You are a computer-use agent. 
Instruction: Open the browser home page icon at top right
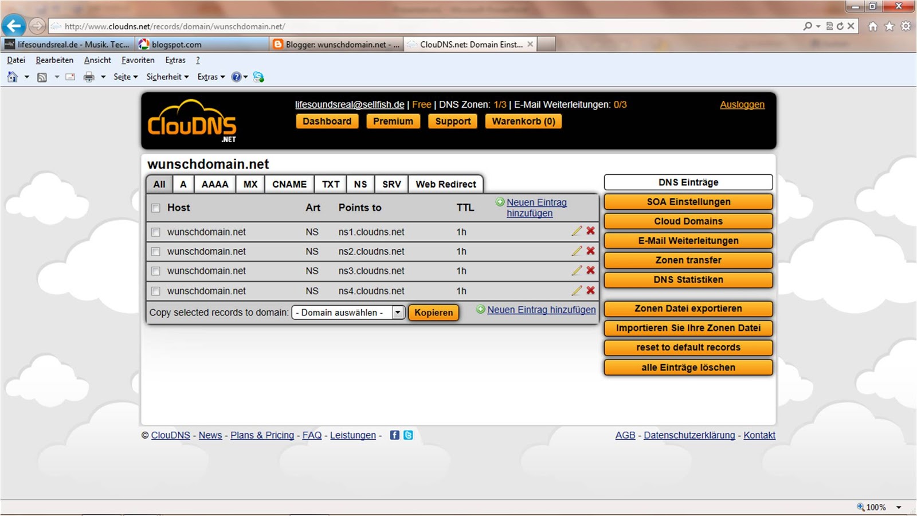click(873, 26)
